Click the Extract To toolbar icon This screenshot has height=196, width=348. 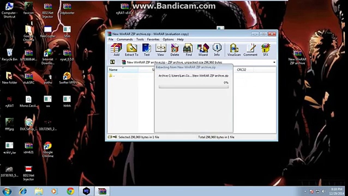pyautogui.click(x=131, y=50)
